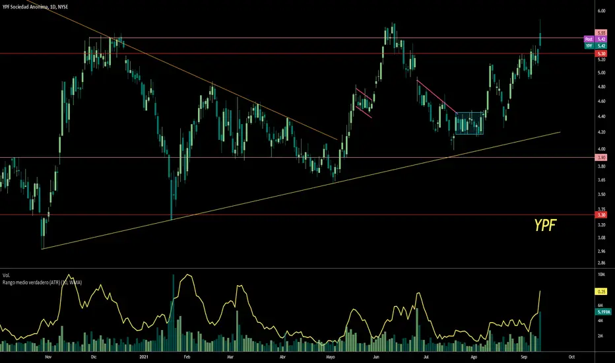Click the 3.50 price axis label

pos(601,194)
